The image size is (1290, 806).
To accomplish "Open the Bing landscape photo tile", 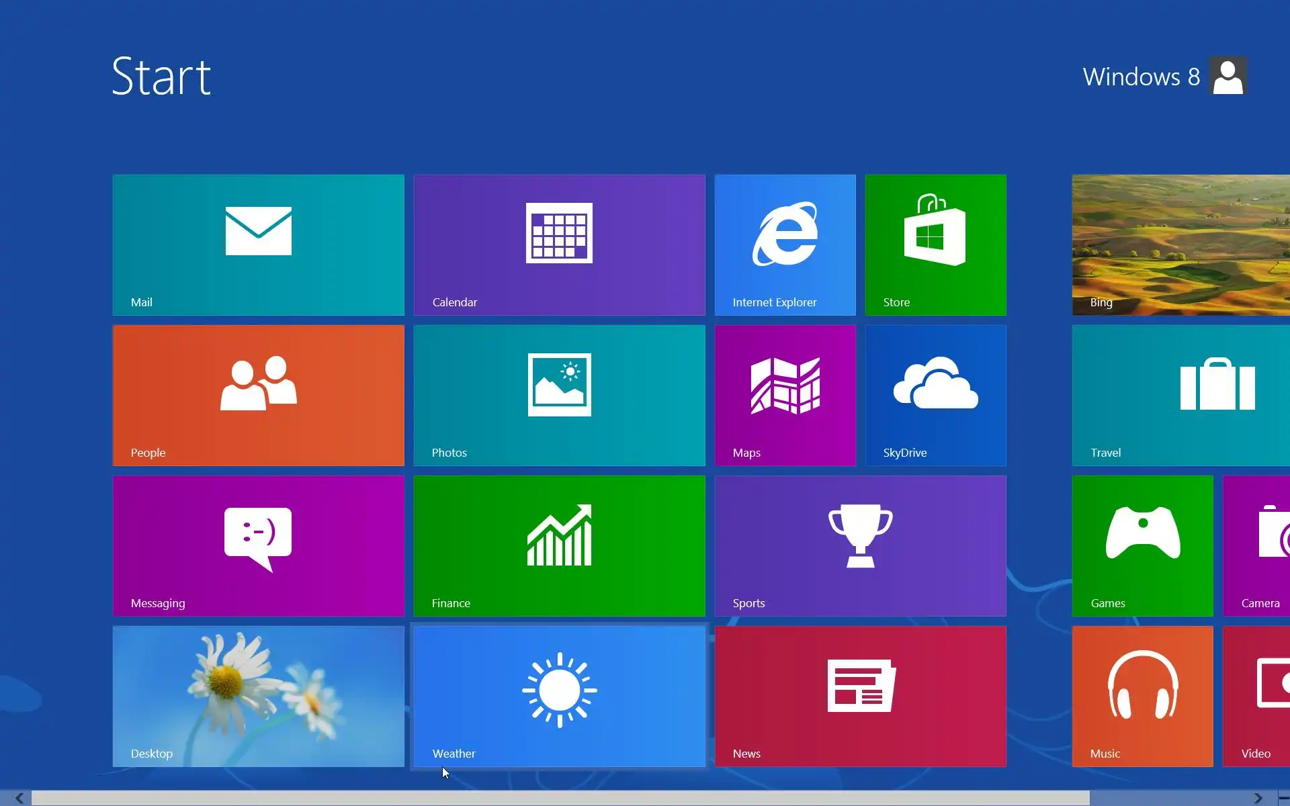I will coord(1181,244).
